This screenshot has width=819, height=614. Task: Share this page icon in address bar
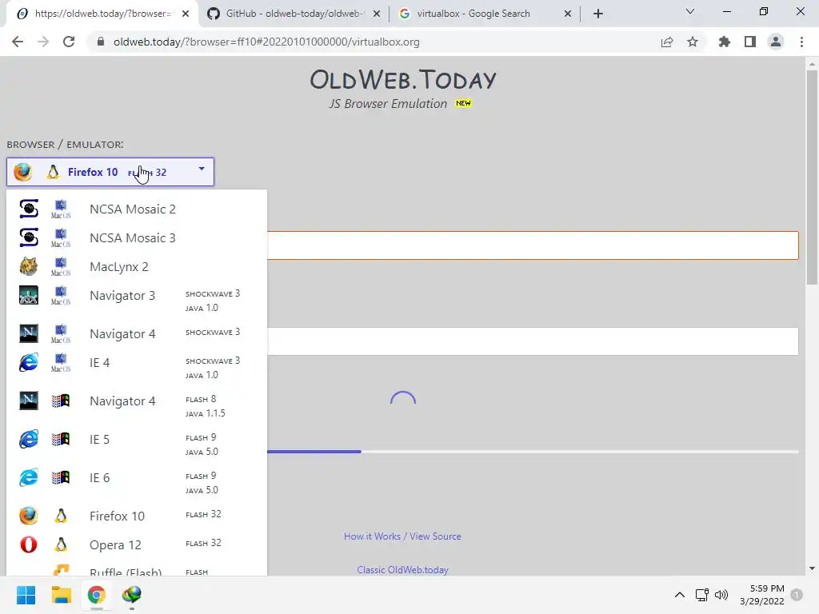667,42
